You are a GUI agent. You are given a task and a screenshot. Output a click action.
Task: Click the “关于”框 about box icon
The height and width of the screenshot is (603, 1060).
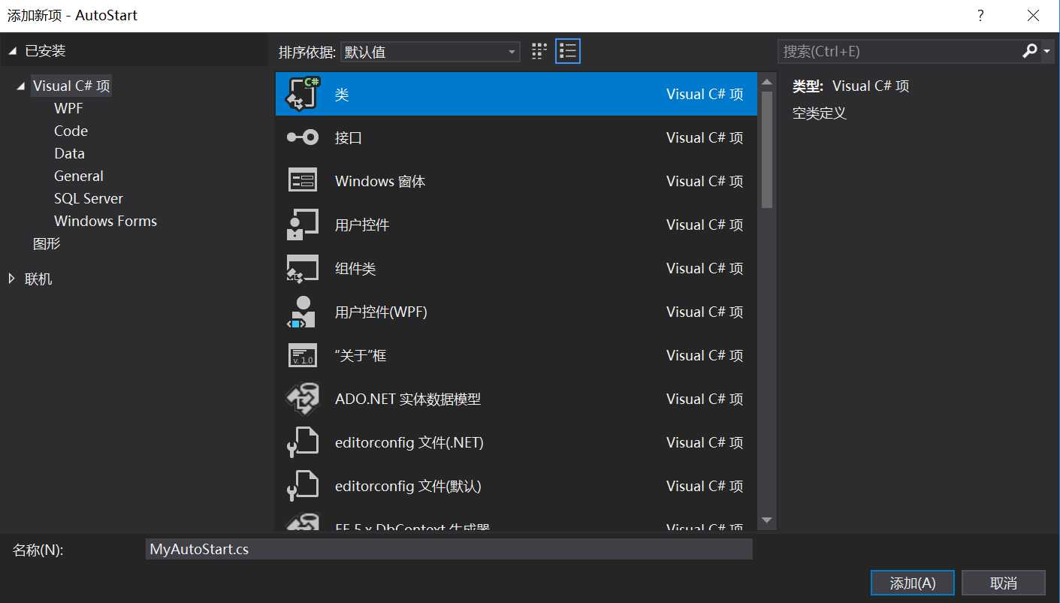point(303,355)
